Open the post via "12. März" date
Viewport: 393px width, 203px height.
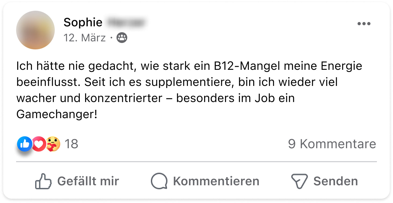pyautogui.click(x=85, y=38)
